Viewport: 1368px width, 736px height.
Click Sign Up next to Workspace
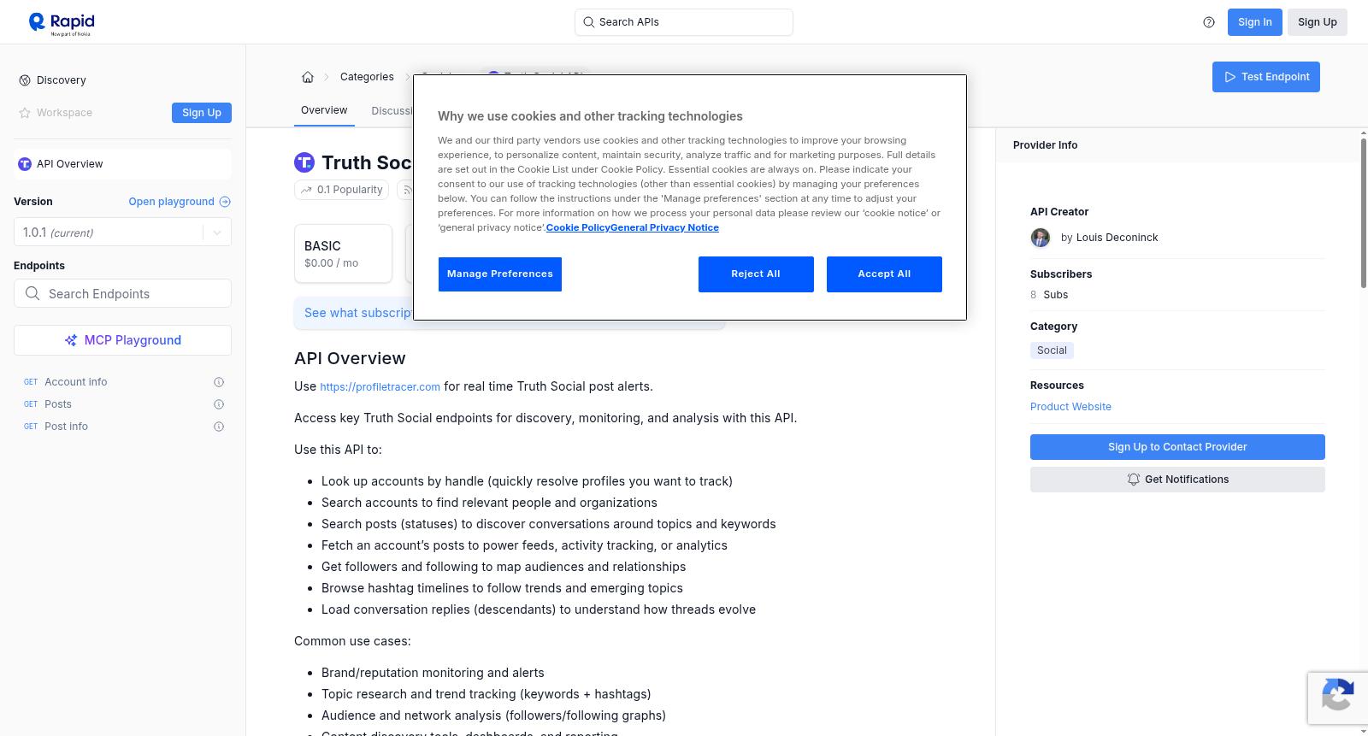click(202, 113)
